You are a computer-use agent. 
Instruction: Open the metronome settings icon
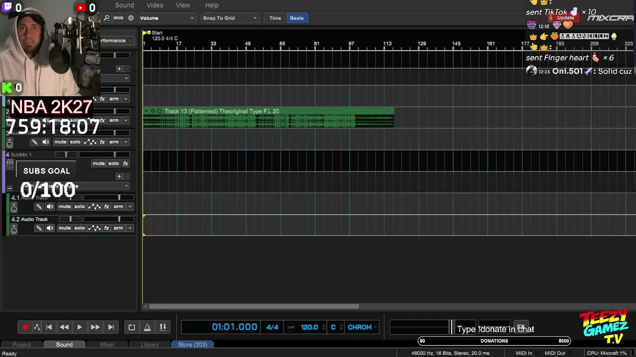point(147,327)
